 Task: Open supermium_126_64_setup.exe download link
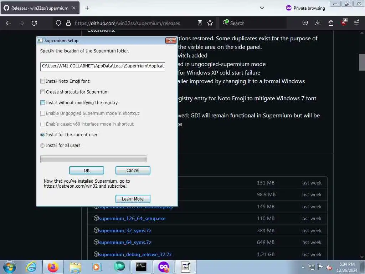point(132,219)
